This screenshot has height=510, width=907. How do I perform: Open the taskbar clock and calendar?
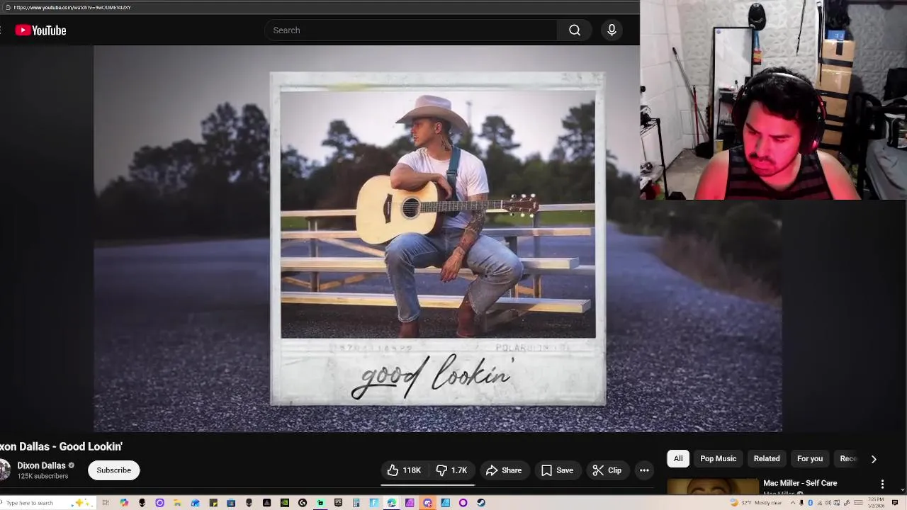(x=876, y=503)
